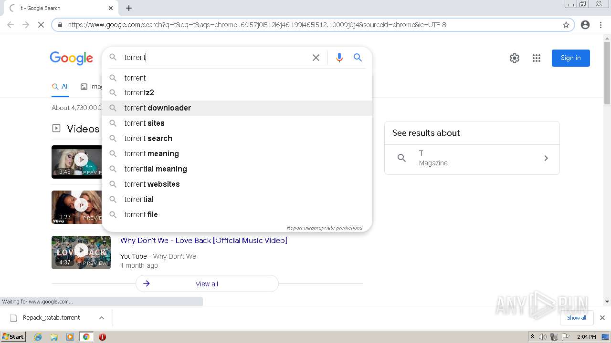Image resolution: width=611 pixels, height=343 pixels.
Task: Open 'Why Don't We - Love Back' video link
Action: tap(204, 241)
